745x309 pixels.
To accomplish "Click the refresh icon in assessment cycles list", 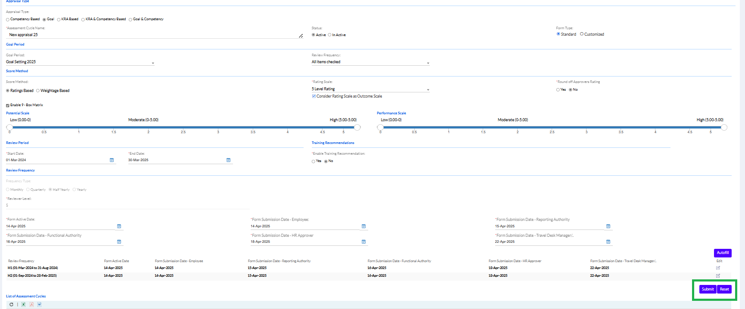I will [x=11, y=304].
